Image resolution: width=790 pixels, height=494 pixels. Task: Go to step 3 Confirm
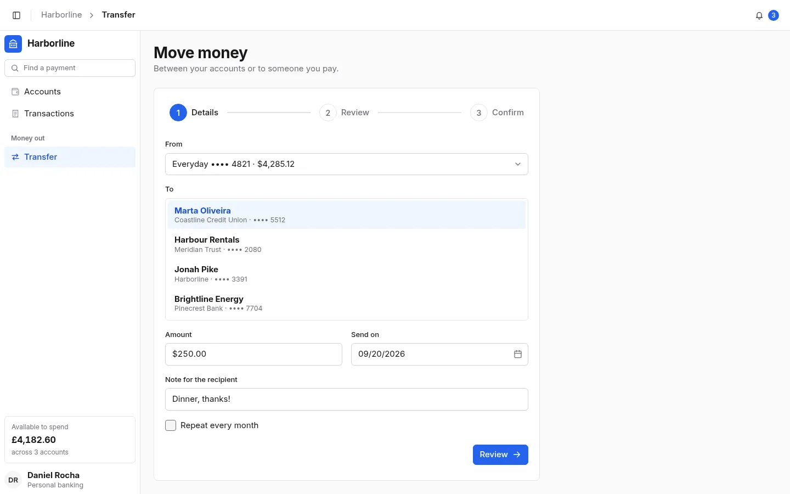point(497,113)
